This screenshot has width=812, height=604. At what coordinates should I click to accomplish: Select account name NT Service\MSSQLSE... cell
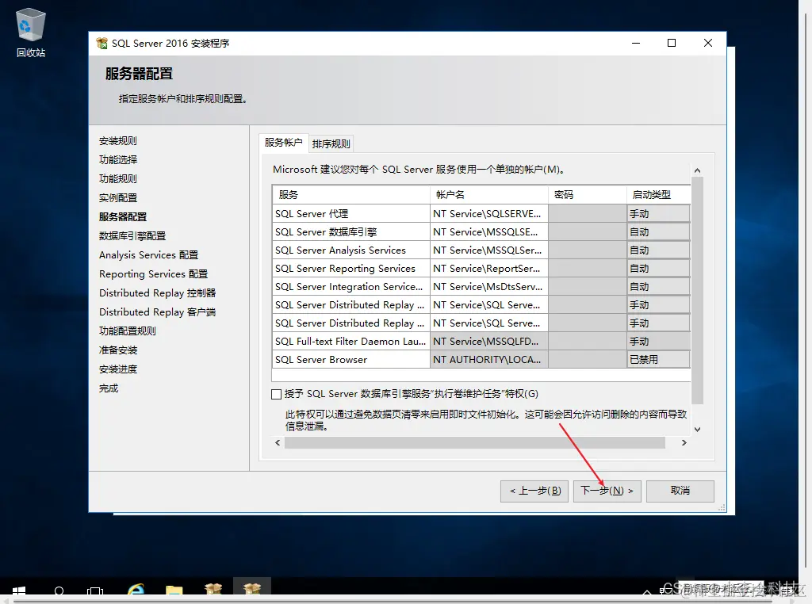[488, 232]
